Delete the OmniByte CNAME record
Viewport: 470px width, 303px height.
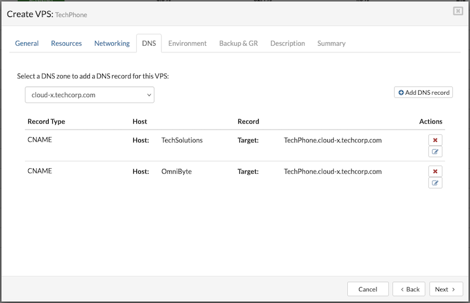coord(435,171)
